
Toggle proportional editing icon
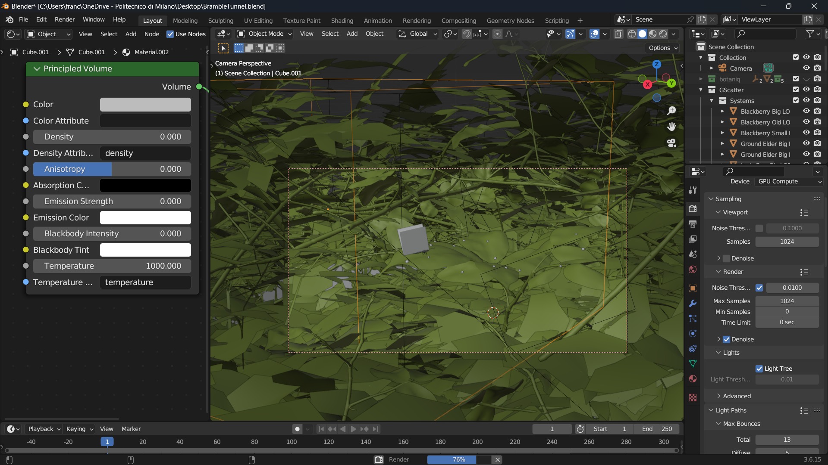click(497, 34)
